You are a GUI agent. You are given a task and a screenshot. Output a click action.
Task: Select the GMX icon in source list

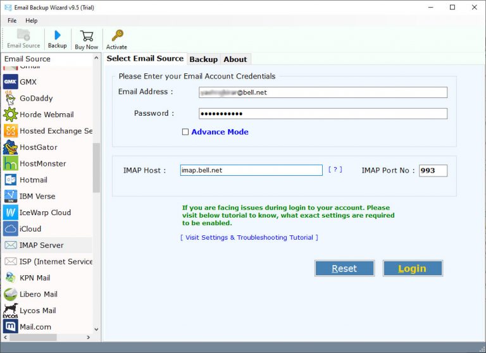pyautogui.click(x=11, y=82)
